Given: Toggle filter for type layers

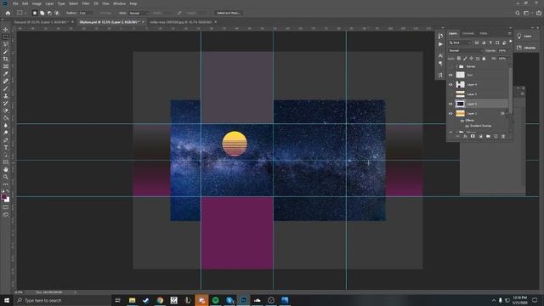Looking at the screenshot, I should pos(490,42).
